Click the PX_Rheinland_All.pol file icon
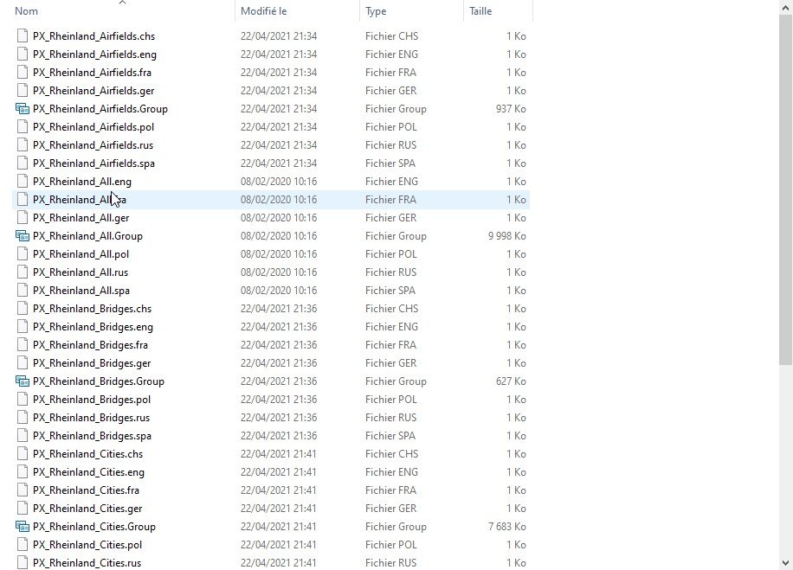Screen dimensions: 793x570 [x=23, y=254]
